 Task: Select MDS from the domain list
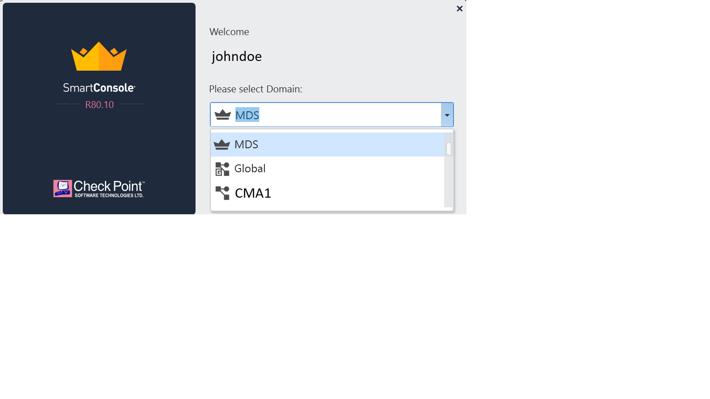327,145
